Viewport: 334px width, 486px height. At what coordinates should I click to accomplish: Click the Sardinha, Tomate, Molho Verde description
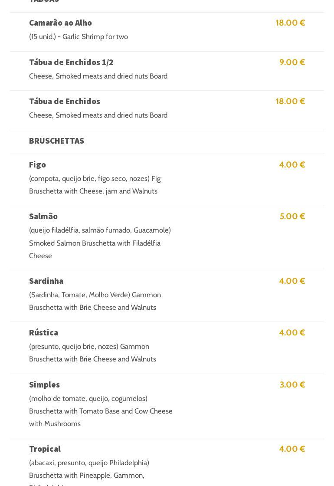pos(95,301)
